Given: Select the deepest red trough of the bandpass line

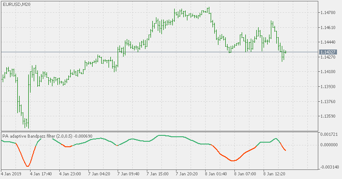Looking at the screenshot, I should [27, 166].
